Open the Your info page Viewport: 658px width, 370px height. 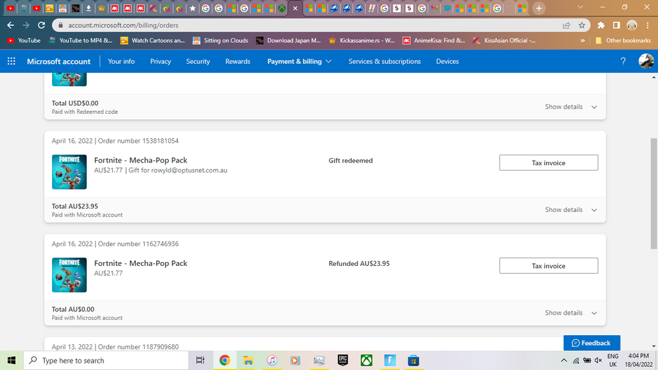tap(121, 61)
